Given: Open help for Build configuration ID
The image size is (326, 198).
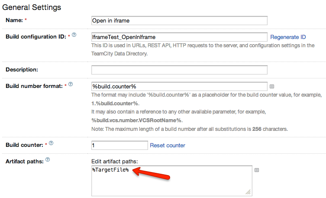Looking at the screenshot, I should coord(74,35).
